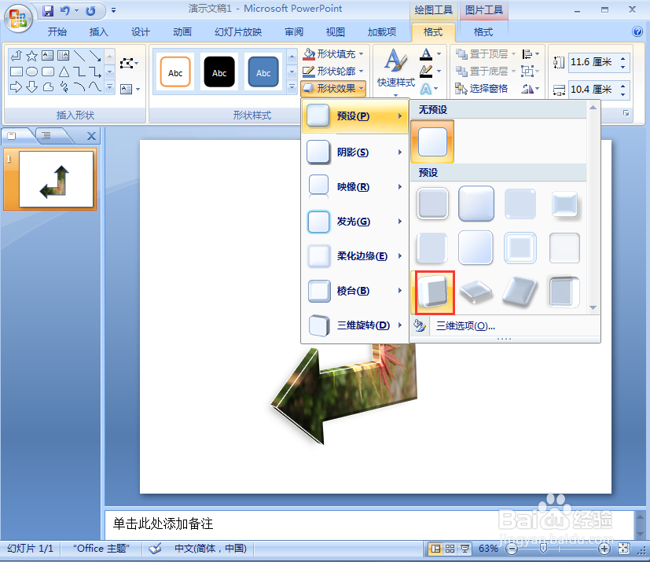This screenshot has width=650, height=562.
Task: Apply the black Abc shape style
Action: tap(219, 72)
